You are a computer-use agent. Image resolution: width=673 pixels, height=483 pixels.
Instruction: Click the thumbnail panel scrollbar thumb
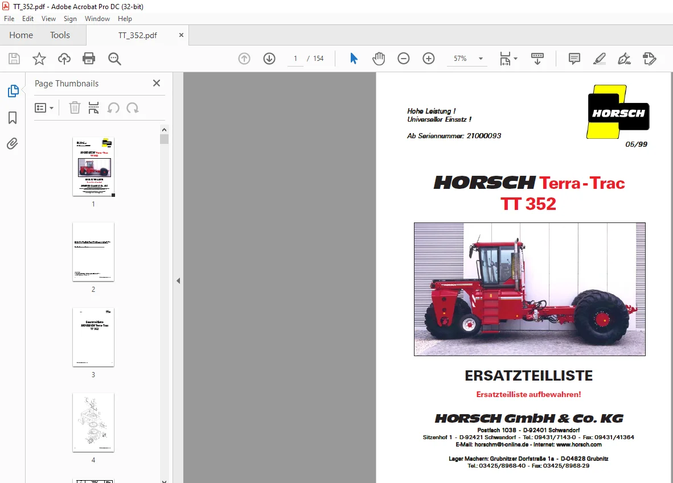164,139
